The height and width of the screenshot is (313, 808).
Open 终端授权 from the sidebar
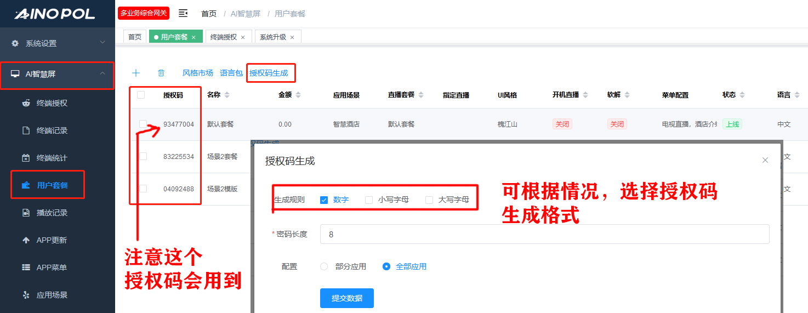pos(52,103)
